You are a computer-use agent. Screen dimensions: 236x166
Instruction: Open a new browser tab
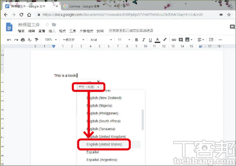[x=124, y=6]
